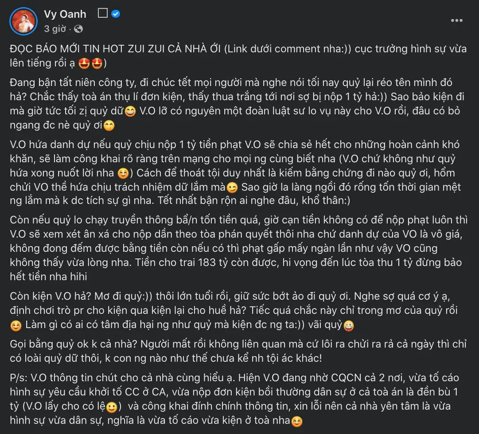The height and width of the screenshot is (434, 479).
Task: Click the grinning emoji after 'quỷ dữ'
Action: pyautogui.click(x=130, y=112)
